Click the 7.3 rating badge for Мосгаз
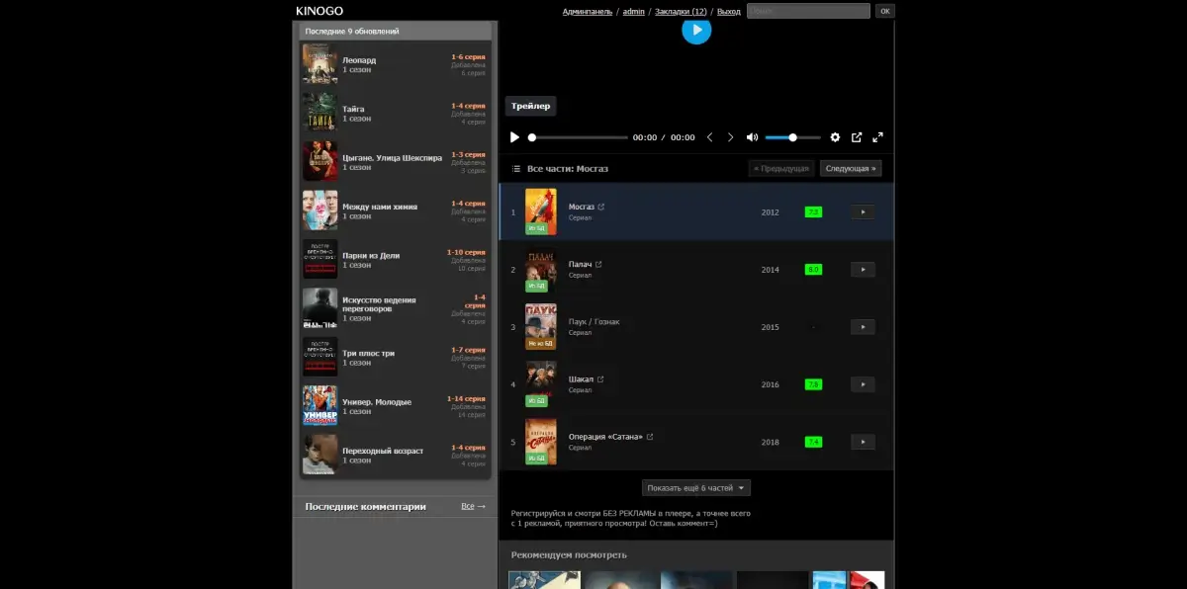The height and width of the screenshot is (589, 1187). coord(814,211)
